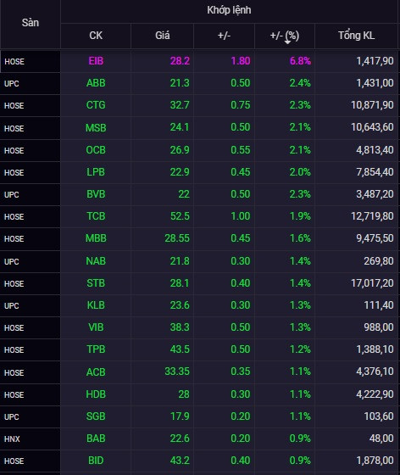Select CTG price 32.7

click(180, 105)
